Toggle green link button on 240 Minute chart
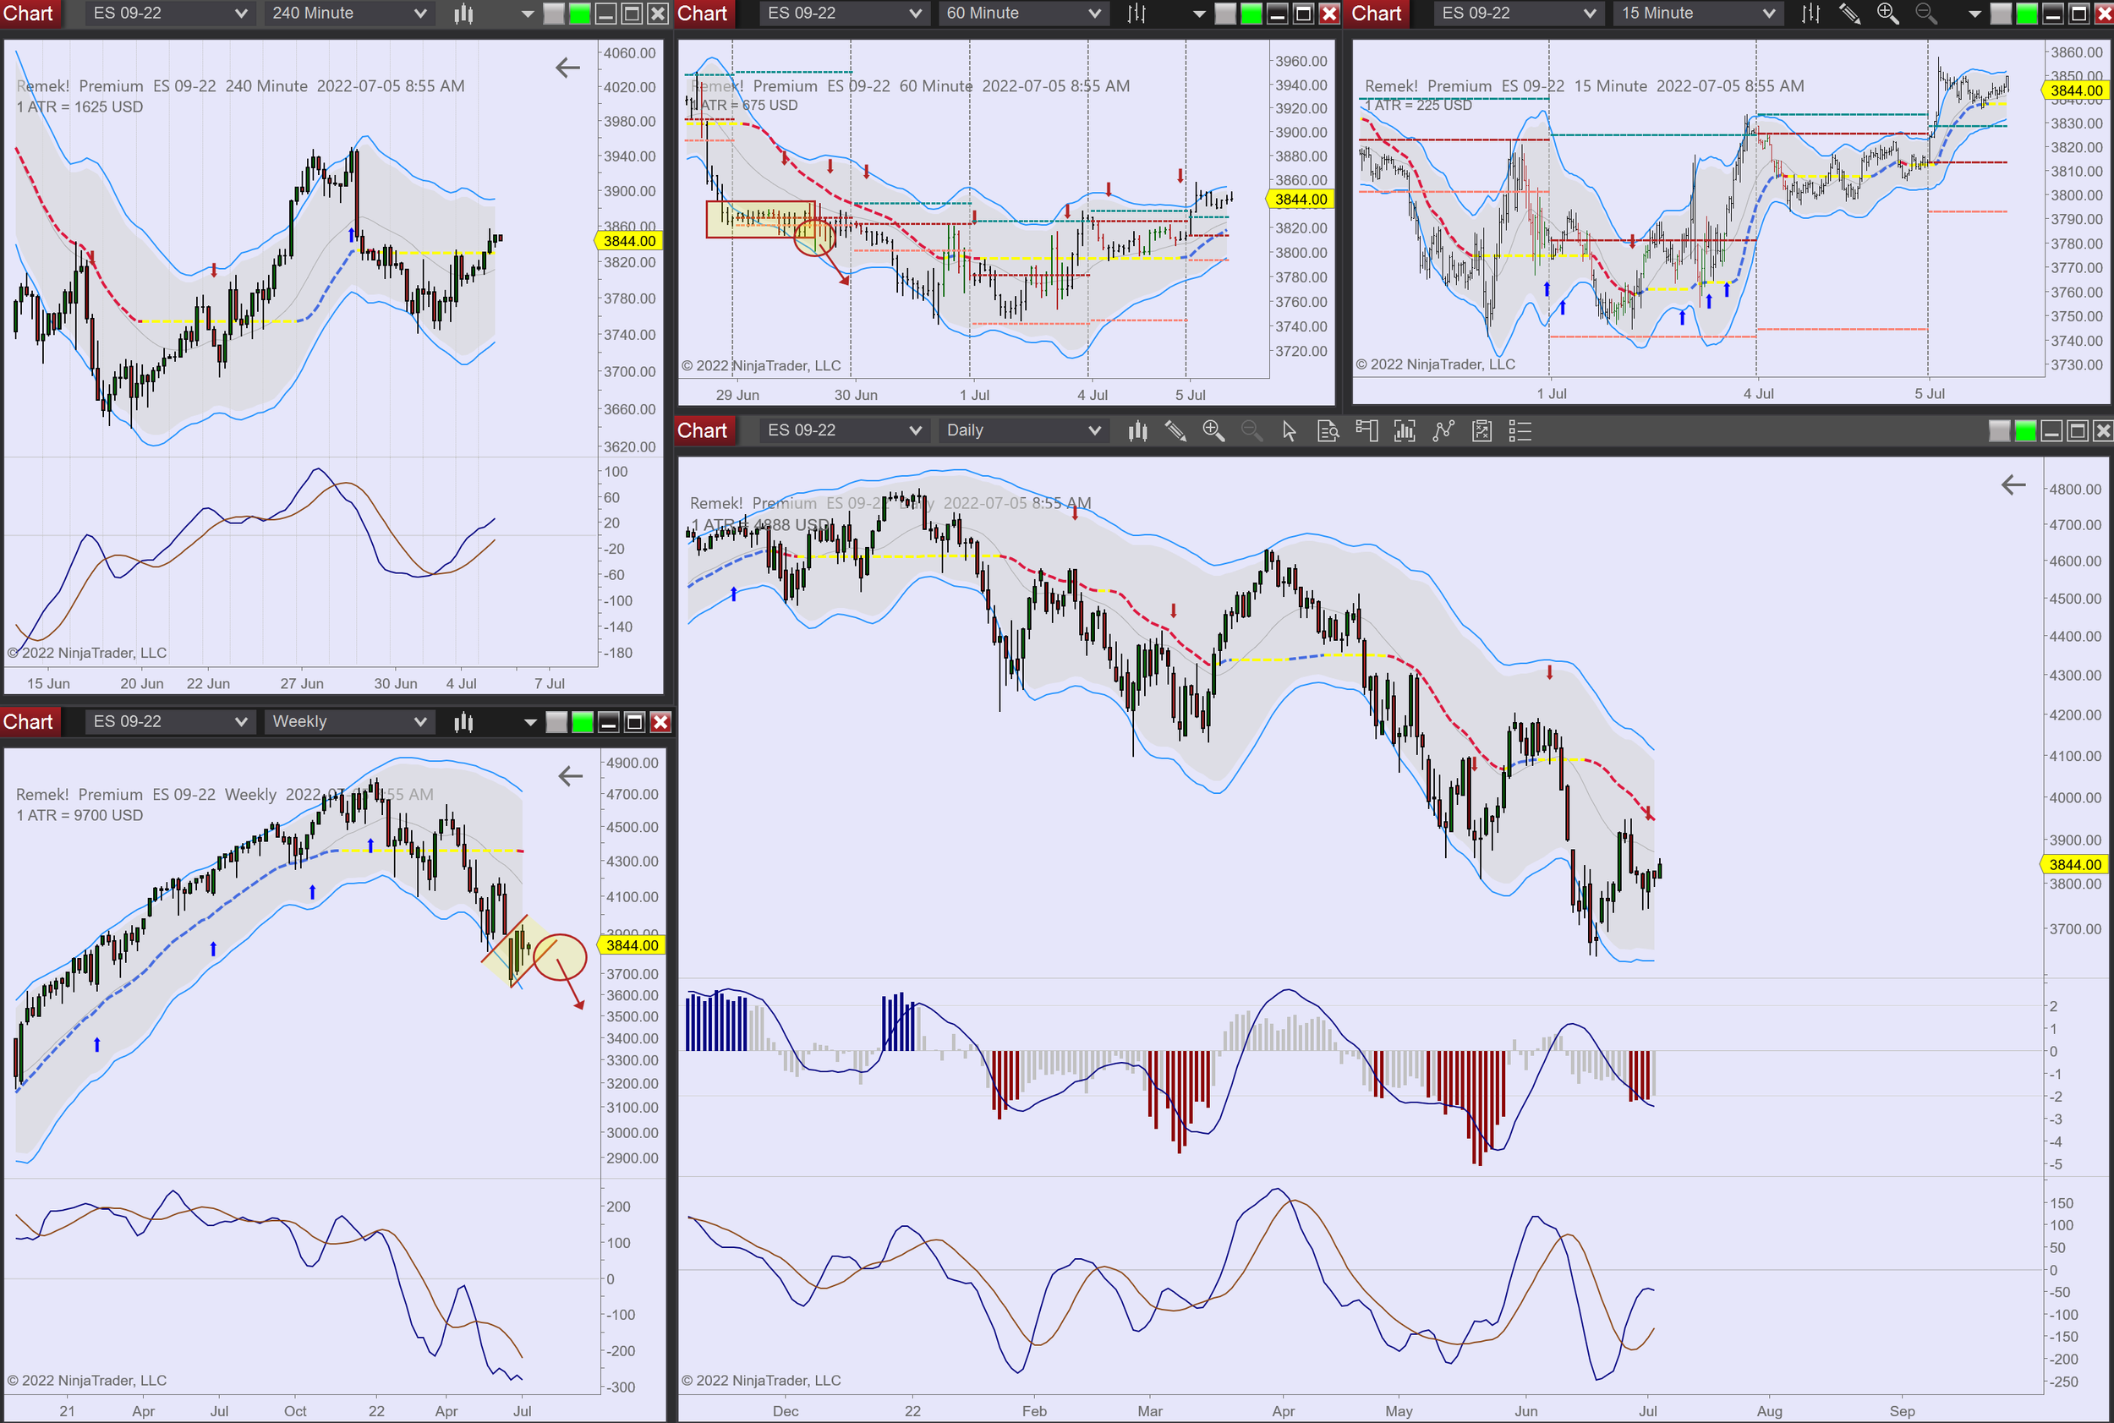The image size is (2114, 1423). [579, 14]
